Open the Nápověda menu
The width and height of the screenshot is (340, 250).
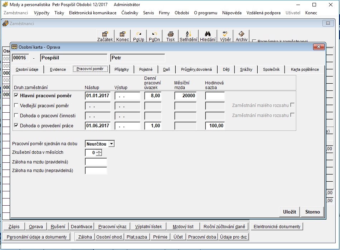pyautogui.click(x=232, y=13)
